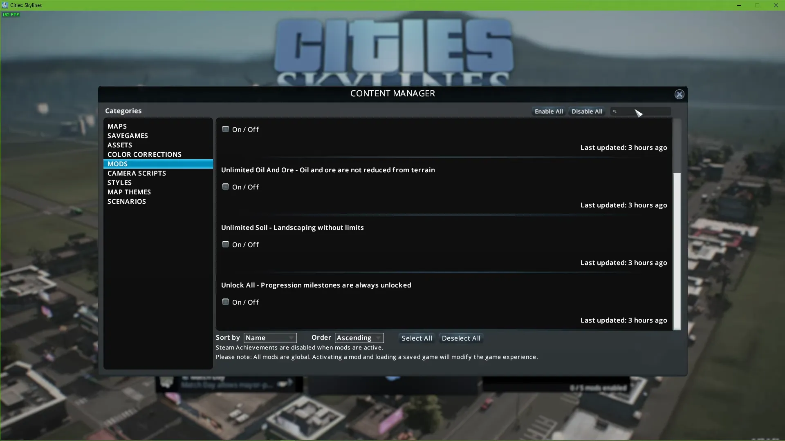Select the Mods category
The height and width of the screenshot is (441, 785).
pyautogui.click(x=158, y=164)
